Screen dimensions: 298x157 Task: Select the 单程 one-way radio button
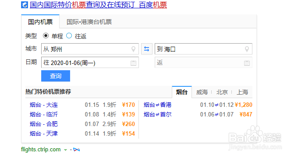click(46, 36)
